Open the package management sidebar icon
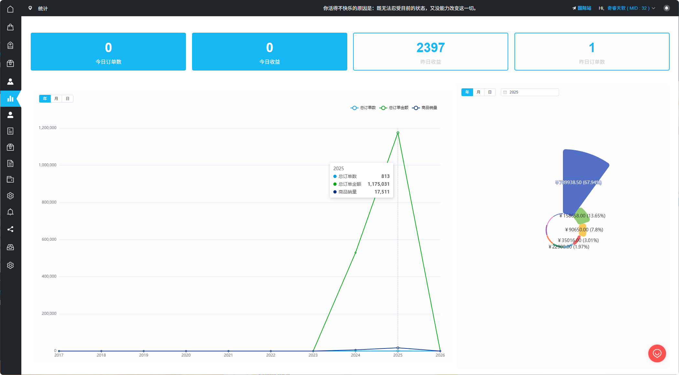The image size is (679, 375). [x=10, y=63]
